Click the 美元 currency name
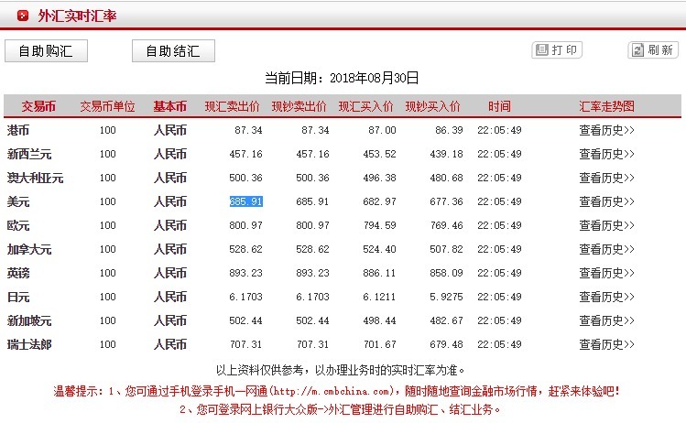The height and width of the screenshot is (423, 686). (x=18, y=201)
